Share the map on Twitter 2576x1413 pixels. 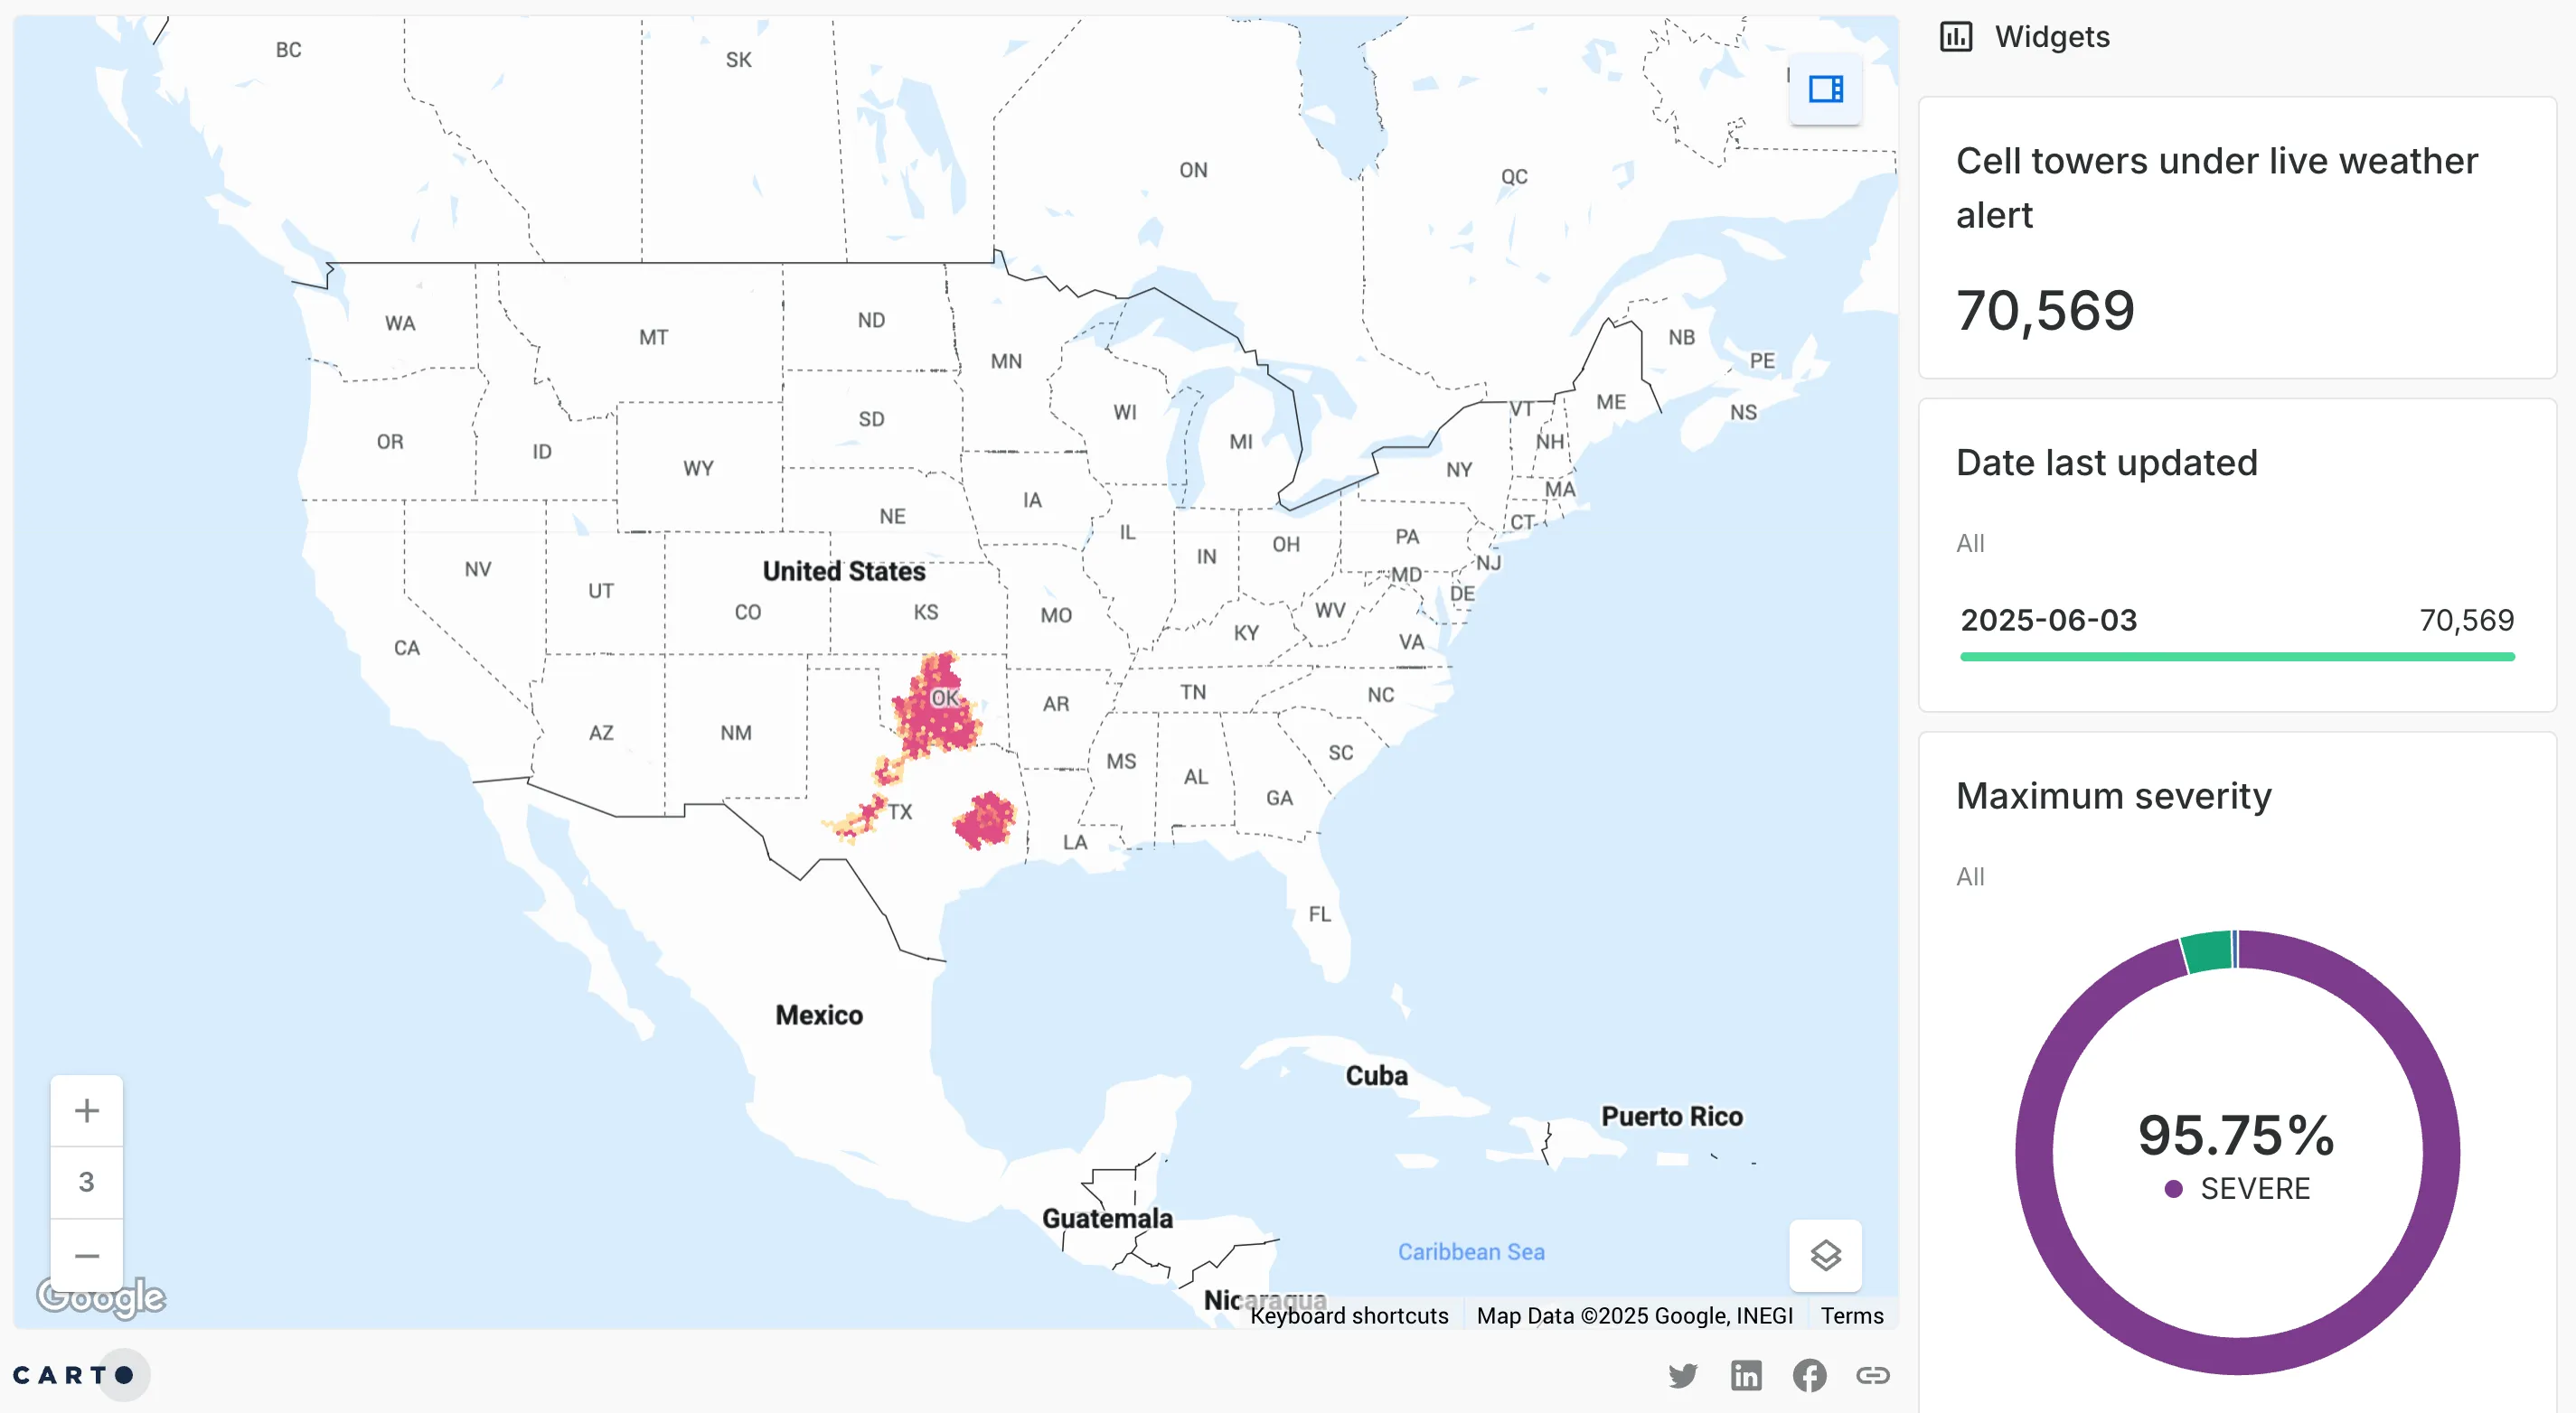[x=1683, y=1375]
